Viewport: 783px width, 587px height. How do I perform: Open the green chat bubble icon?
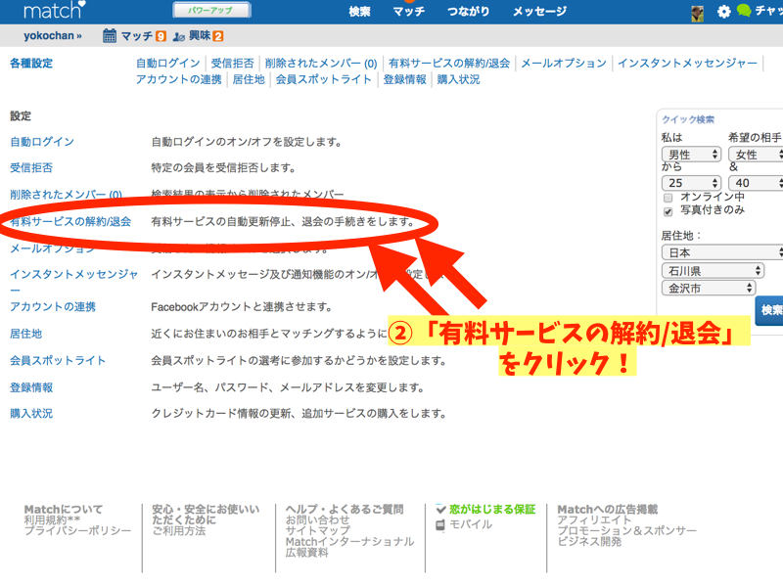(x=744, y=11)
